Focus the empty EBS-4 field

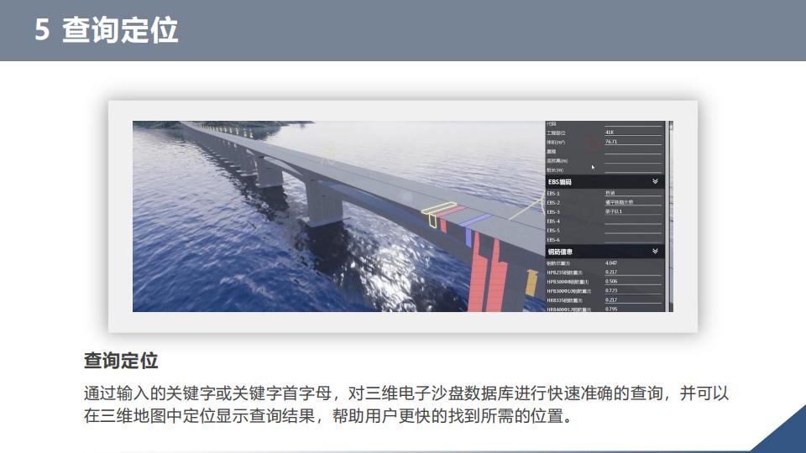[632, 221]
